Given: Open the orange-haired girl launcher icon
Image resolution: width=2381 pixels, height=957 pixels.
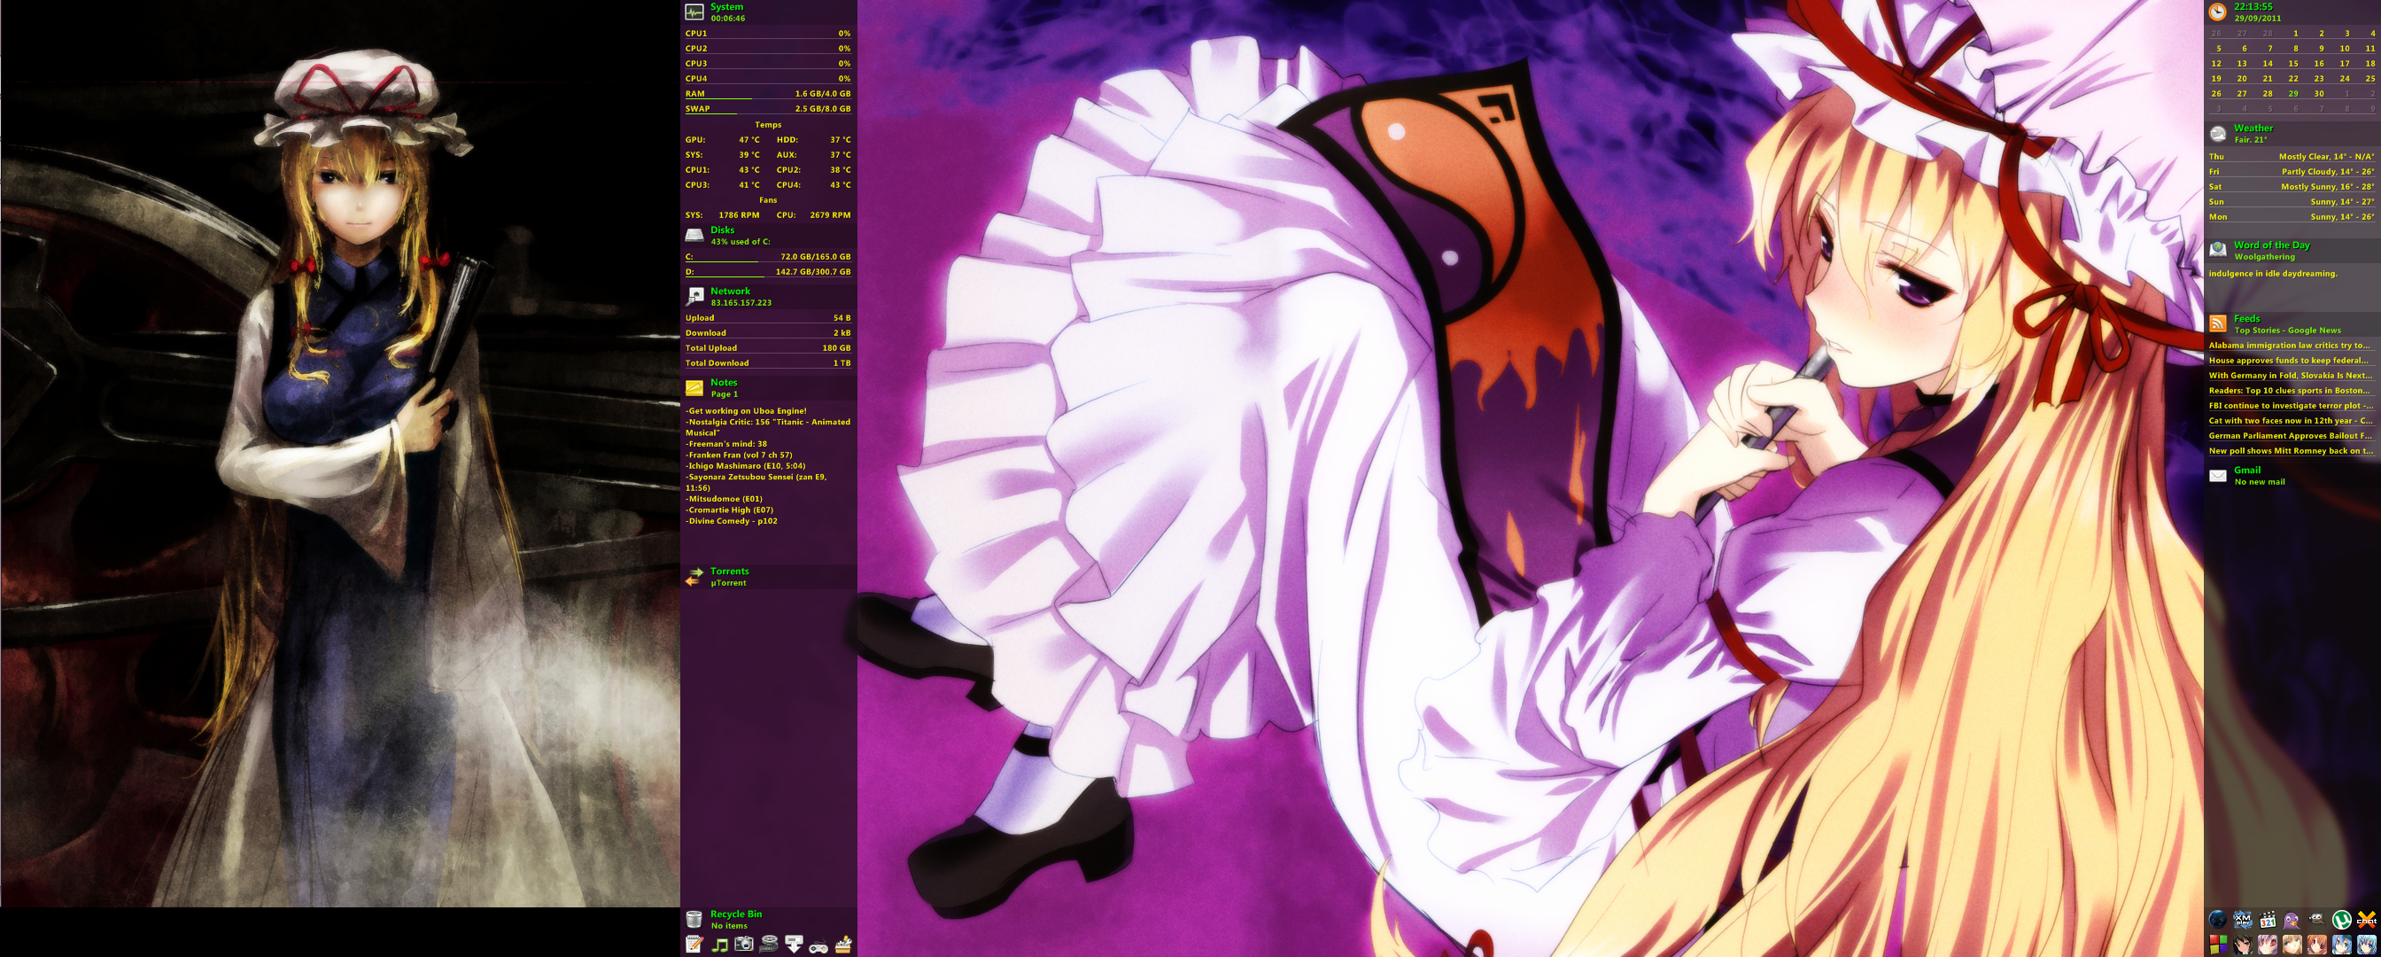Looking at the screenshot, I should (x=2317, y=945).
